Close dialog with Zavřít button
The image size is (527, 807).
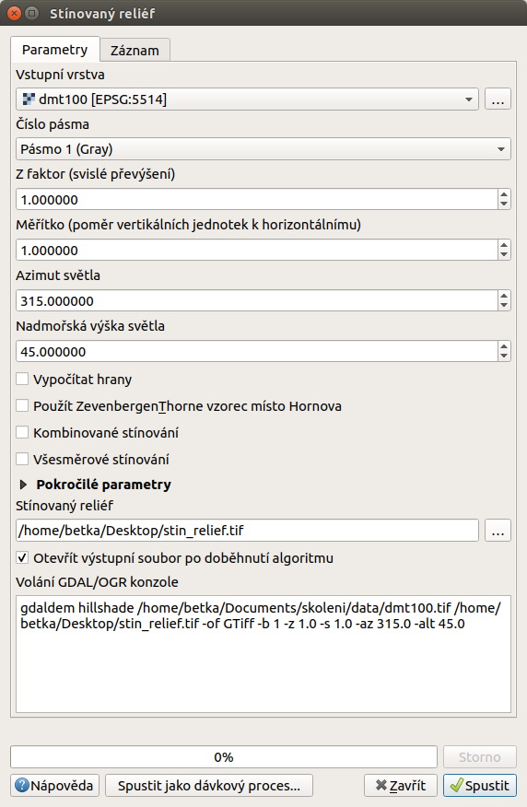click(401, 786)
